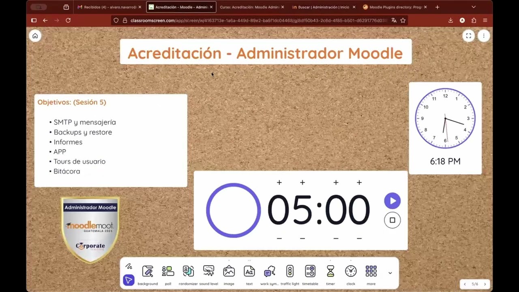Bookmark this page with star

pyautogui.click(x=403, y=20)
